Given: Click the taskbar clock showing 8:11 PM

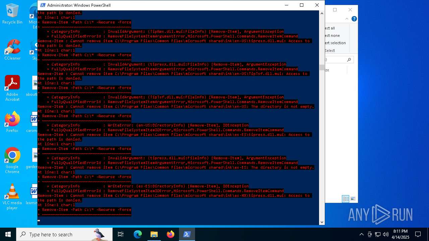Looking at the screenshot, I should click(401, 234).
